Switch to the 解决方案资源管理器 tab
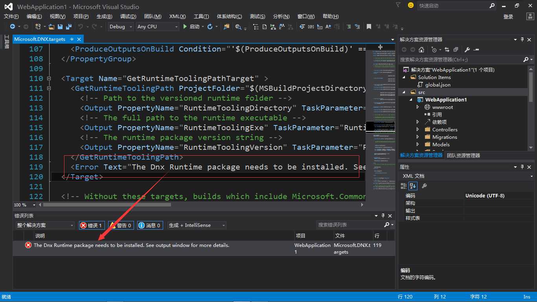 (x=421, y=155)
